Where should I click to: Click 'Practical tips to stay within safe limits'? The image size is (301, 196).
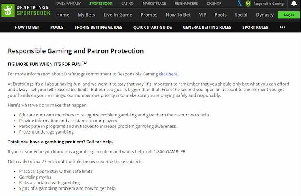point(56,171)
